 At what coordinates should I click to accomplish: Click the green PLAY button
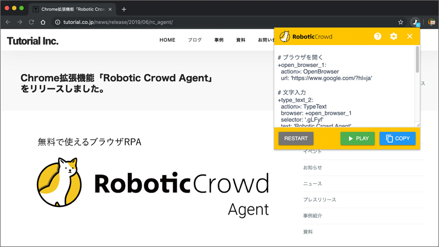click(358, 138)
